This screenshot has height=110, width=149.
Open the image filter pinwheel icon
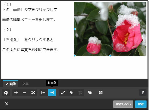[6, 93]
